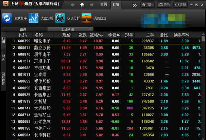Click price 22.81 in 环旭电子 row
The height and width of the screenshot is (140, 206).
pyautogui.click(x=66, y=61)
